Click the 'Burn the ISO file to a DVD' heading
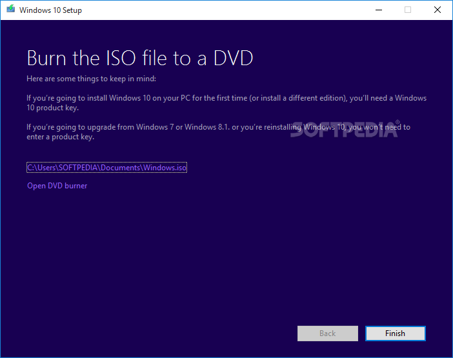The image size is (453, 358). pyautogui.click(x=140, y=58)
